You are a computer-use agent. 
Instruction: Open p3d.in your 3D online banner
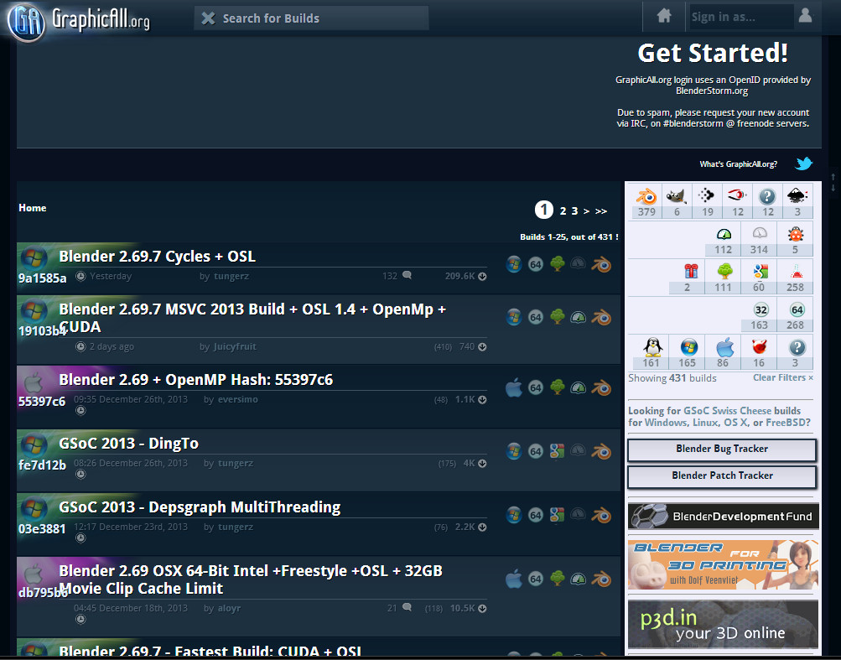click(723, 623)
